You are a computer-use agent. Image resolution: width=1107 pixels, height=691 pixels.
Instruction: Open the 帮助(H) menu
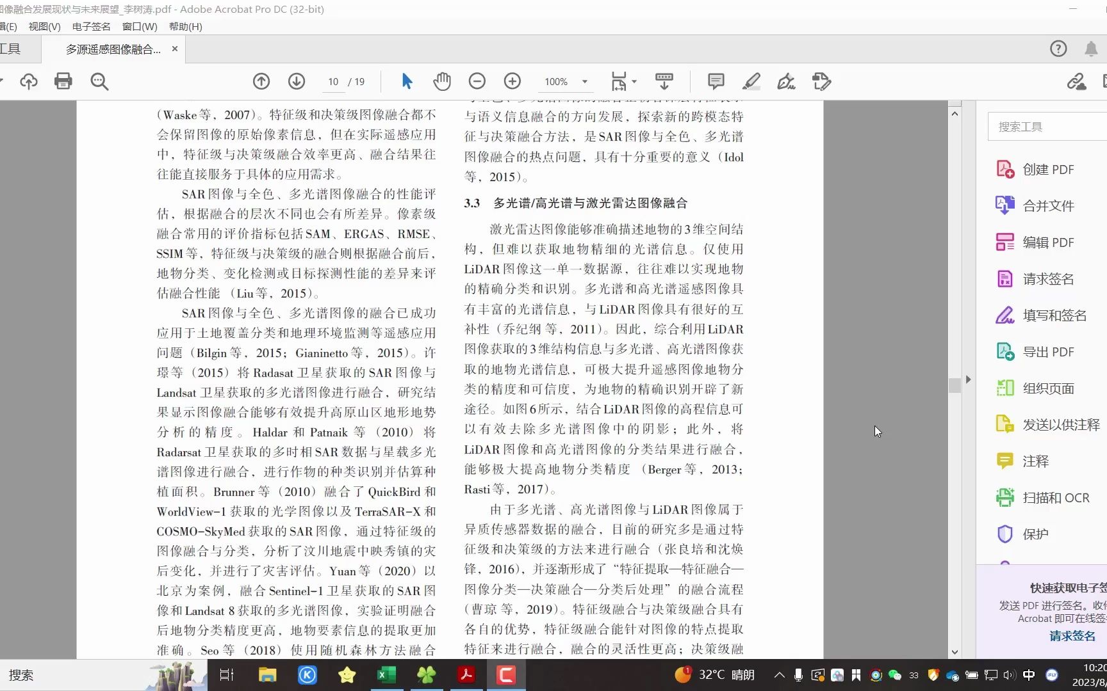184,26
